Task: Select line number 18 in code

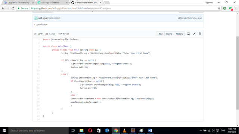Action: [x=38, y=99]
